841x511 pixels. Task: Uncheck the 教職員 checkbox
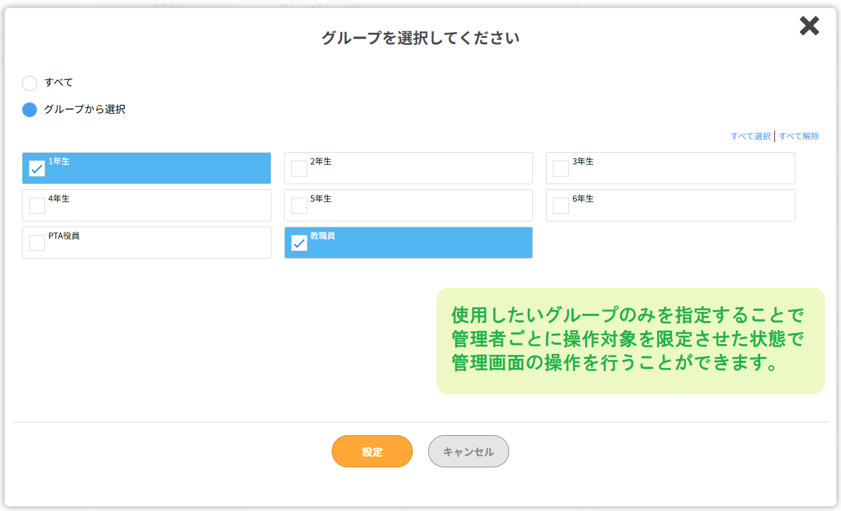click(x=299, y=243)
